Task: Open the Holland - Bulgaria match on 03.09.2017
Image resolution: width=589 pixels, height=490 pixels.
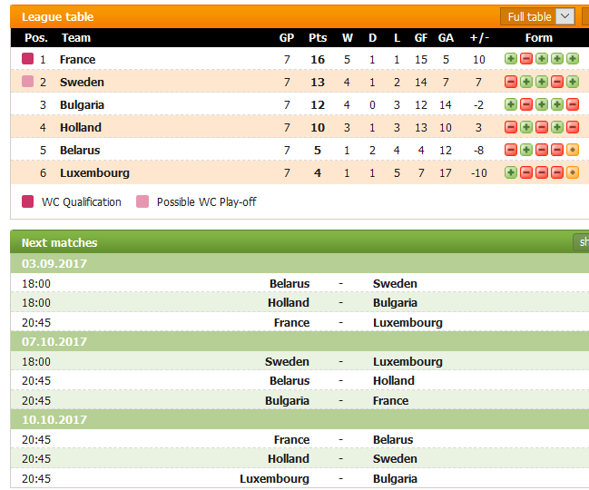Action: [x=299, y=303]
